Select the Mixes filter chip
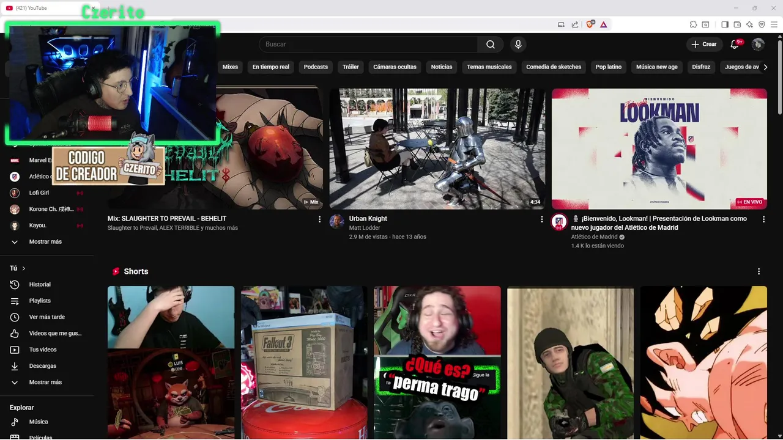 click(x=230, y=67)
